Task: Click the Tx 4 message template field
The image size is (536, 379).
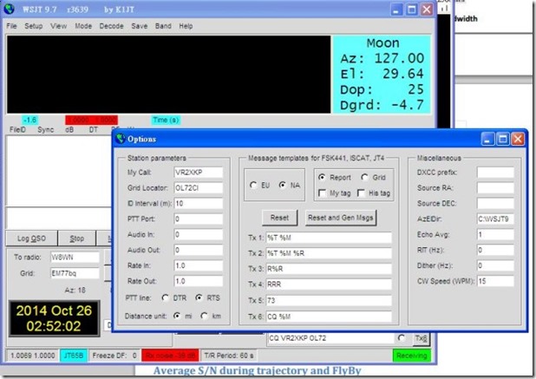Action: point(329,284)
